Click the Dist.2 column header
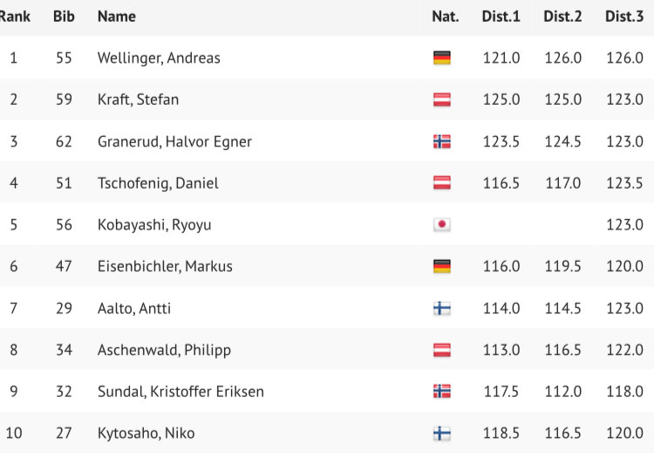The width and height of the screenshot is (654, 459). [x=562, y=17]
